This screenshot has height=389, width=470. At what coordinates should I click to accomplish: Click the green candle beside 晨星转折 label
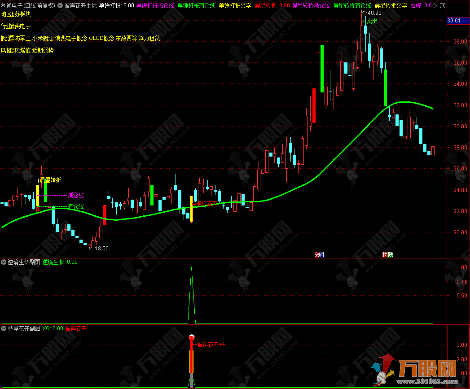pyautogui.click(x=45, y=192)
